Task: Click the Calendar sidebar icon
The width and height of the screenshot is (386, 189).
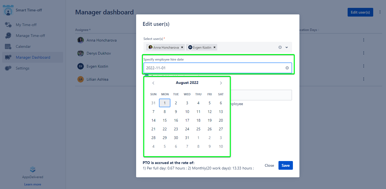Action: coord(8,46)
